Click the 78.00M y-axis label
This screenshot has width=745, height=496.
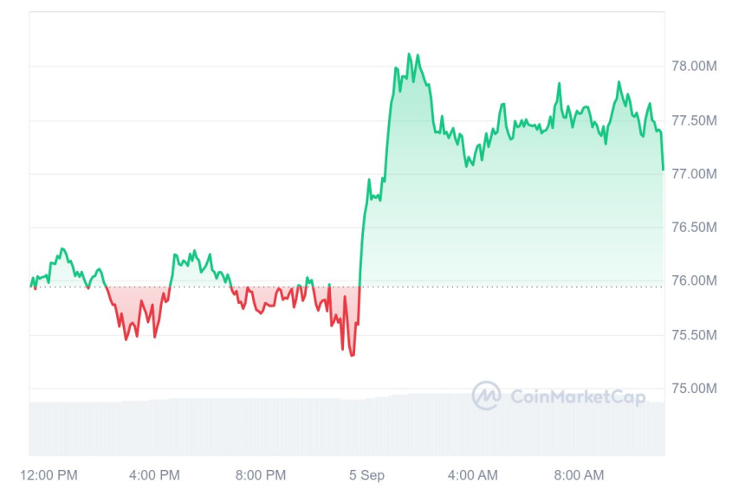click(x=695, y=66)
